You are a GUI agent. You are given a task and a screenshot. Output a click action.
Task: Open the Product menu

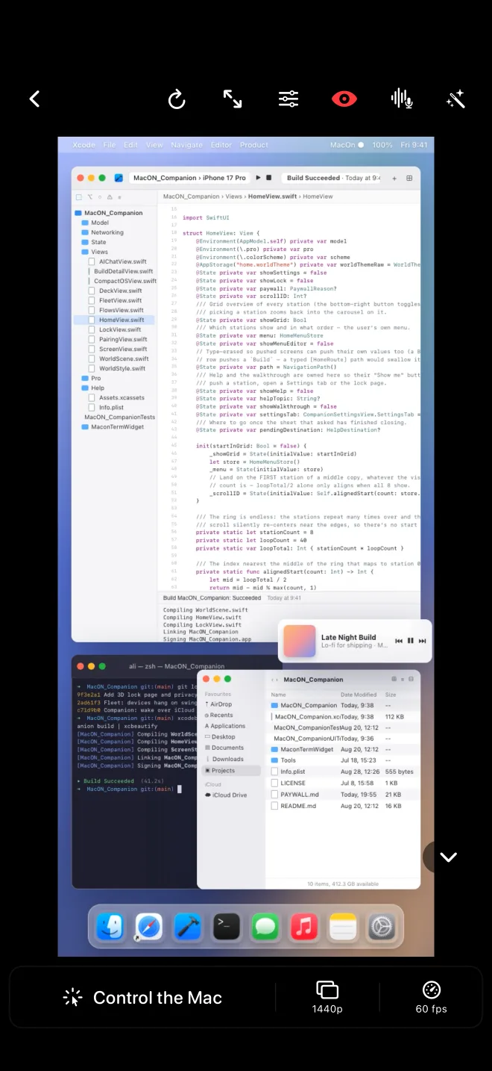(x=254, y=145)
